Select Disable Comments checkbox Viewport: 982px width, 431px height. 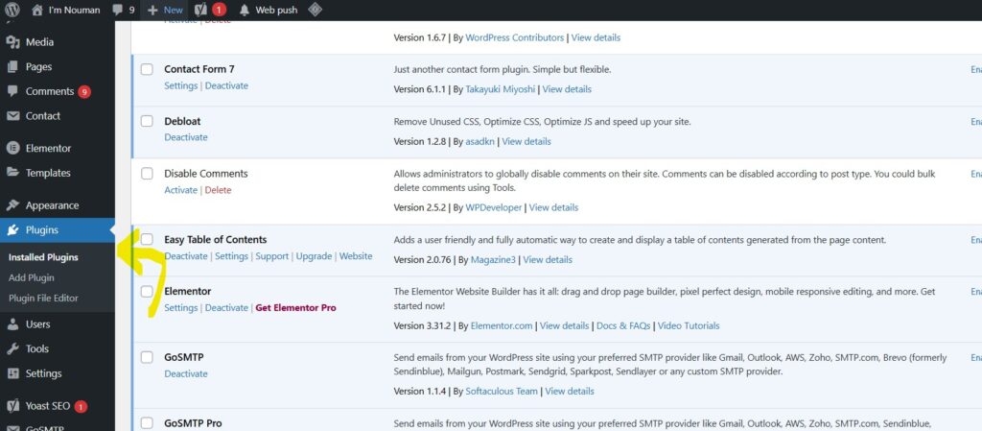147,174
